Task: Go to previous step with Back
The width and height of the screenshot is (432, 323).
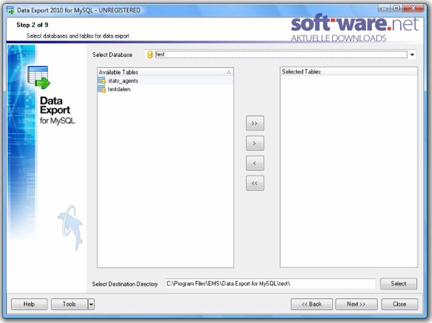Action: pyautogui.click(x=312, y=304)
